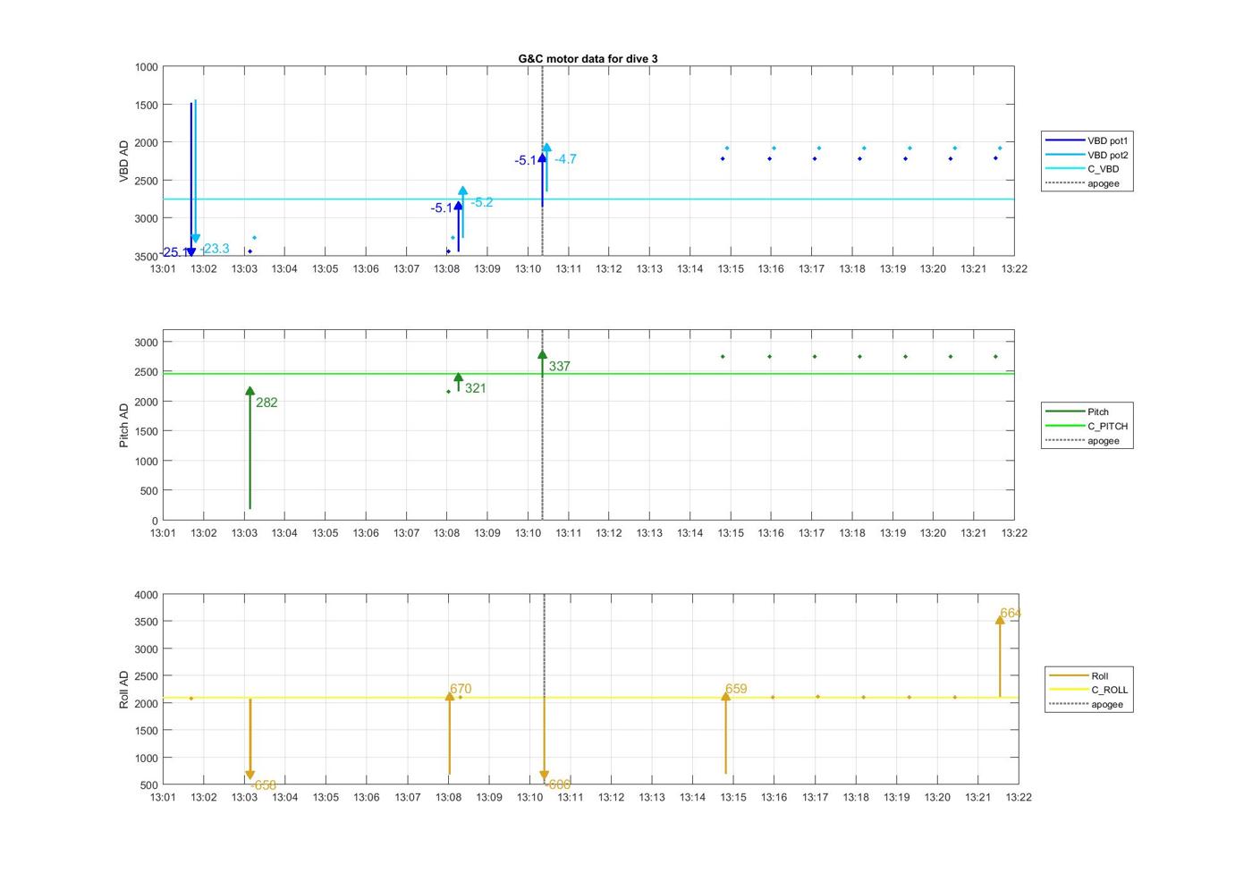Click the '-5.1' label beside the '-4.7' label
This screenshot has width=1252, height=882.
tap(526, 160)
